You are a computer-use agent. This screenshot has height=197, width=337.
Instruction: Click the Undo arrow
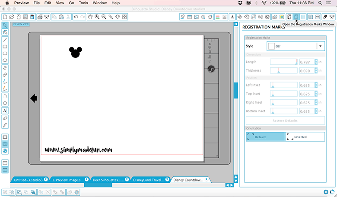tap(76, 17)
